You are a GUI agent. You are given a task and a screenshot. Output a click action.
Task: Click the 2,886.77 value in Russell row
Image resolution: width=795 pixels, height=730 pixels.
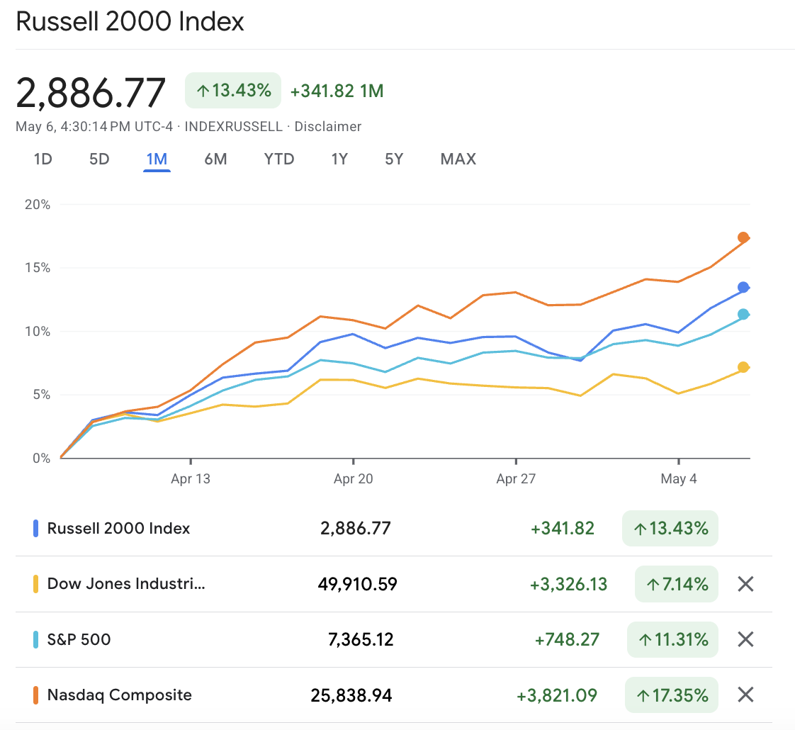pyautogui.click(x=356, y=528)
